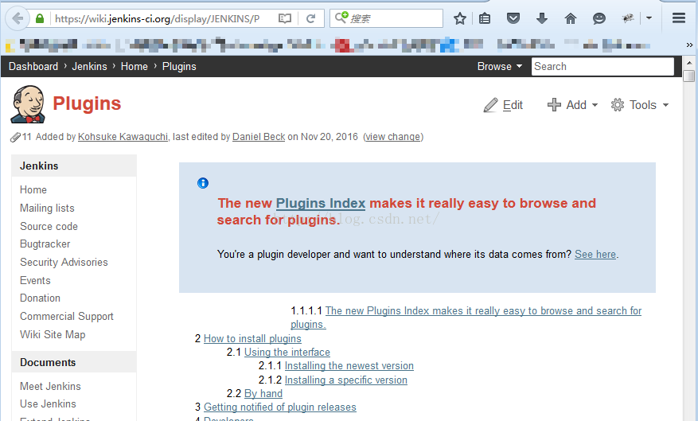698x421 pixels.
Task: Show more bookmarks toolbar chevron
Action: pyautogui.click(x=689, y=45)
